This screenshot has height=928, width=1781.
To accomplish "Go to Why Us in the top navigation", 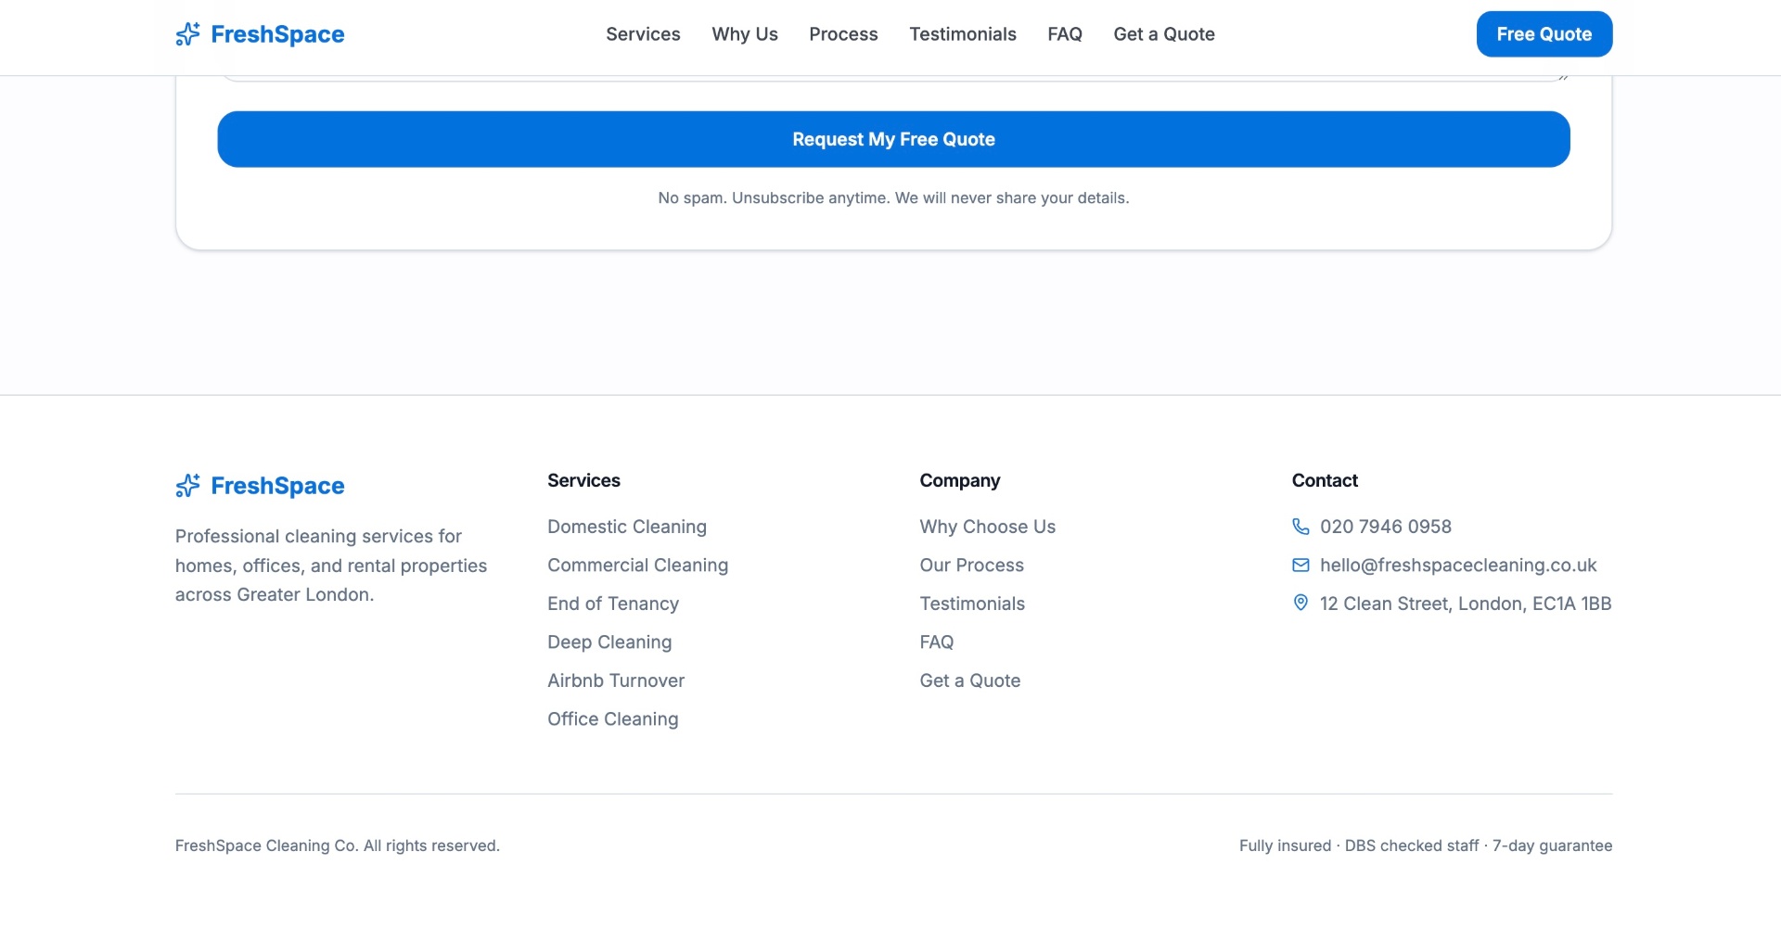I will [745, 34].
